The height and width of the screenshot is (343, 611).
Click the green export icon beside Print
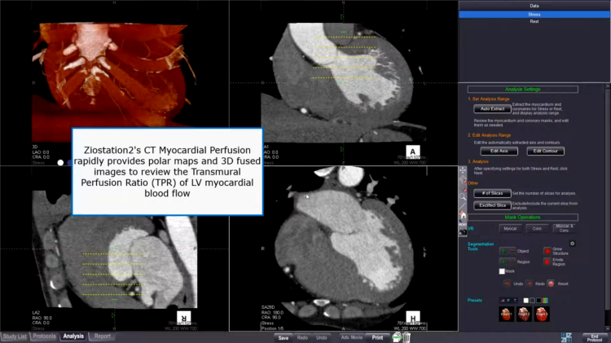click(397, 337)
